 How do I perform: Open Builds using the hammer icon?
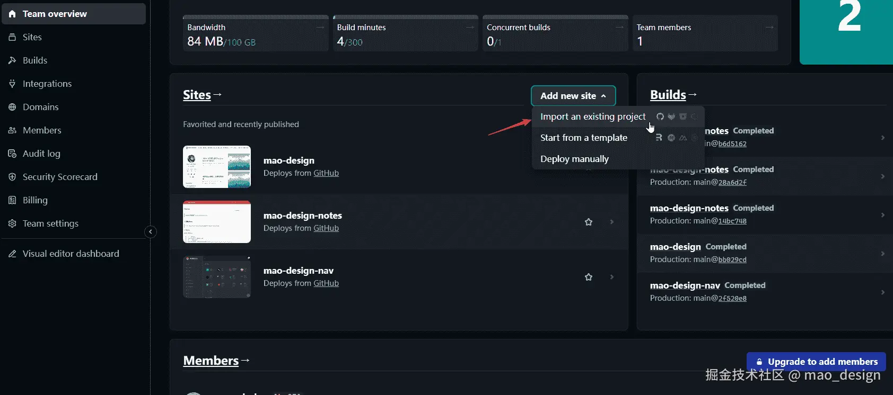[12, 60]
